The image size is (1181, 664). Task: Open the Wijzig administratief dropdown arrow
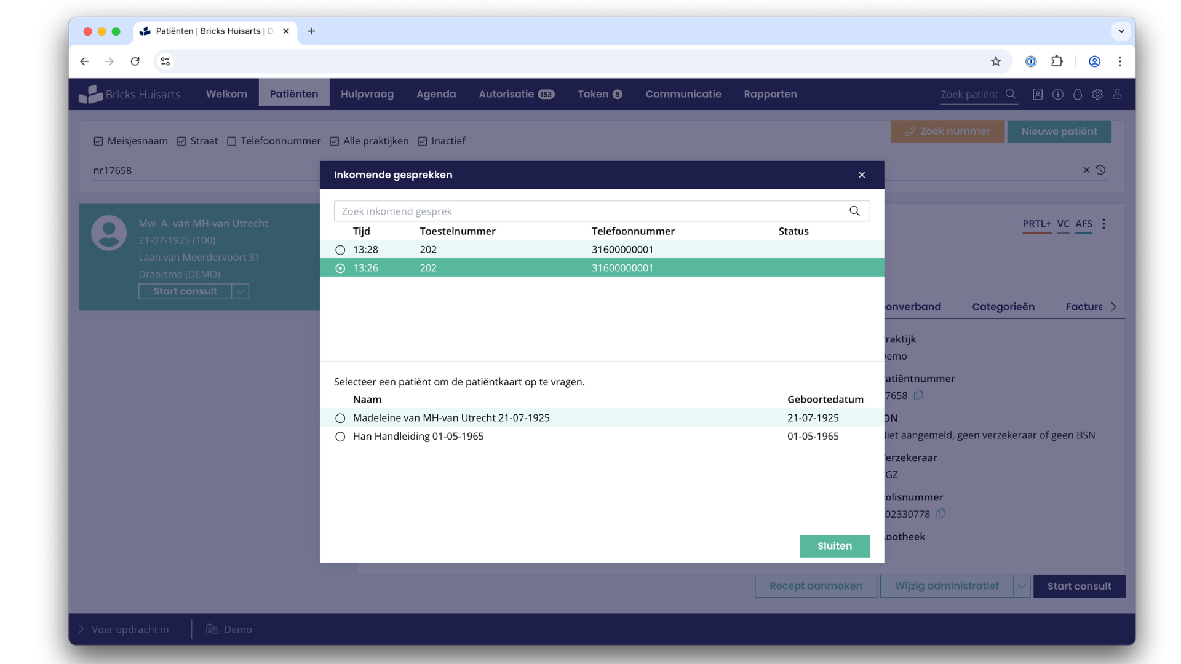1022,586
